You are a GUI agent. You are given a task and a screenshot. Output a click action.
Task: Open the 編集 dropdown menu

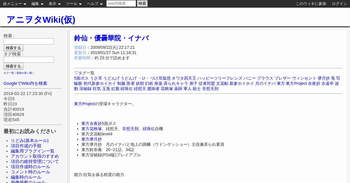[x=38, y=4]
